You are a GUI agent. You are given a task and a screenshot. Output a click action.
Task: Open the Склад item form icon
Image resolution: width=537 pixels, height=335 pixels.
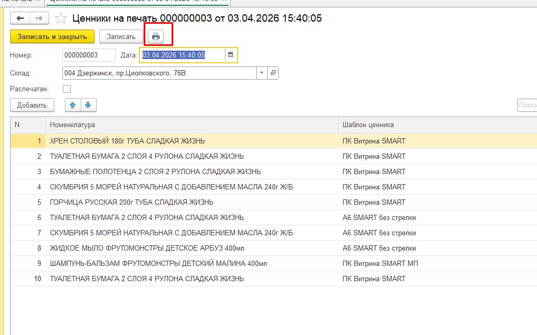(273, 73)
